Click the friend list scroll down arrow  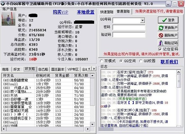pos(92,124)
